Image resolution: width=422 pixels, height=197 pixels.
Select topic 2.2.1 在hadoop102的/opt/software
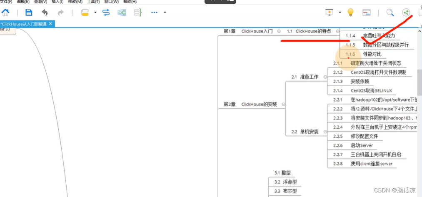pos(375,100)
